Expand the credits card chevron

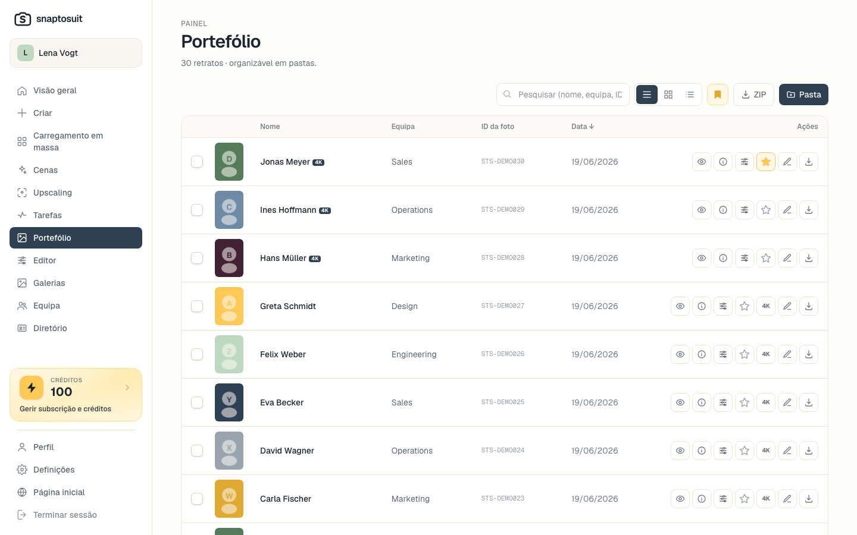tap(127, 388)
